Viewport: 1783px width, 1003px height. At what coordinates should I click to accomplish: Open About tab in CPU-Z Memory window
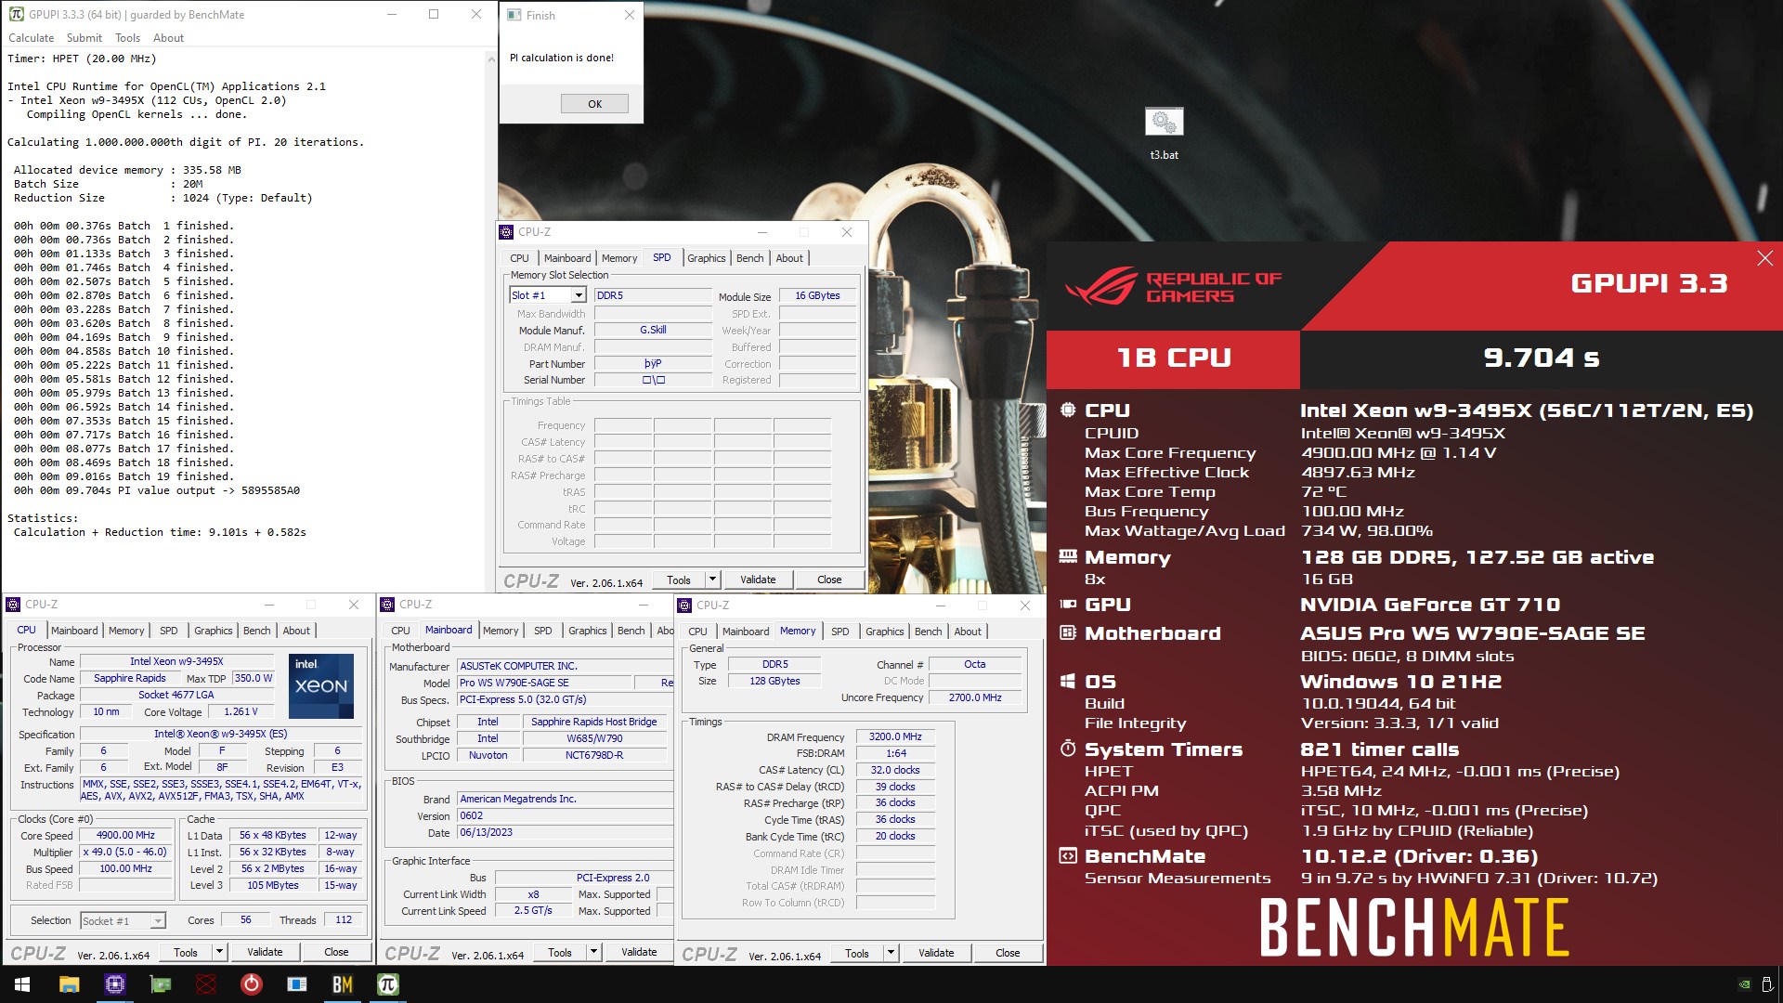[968, 632]
